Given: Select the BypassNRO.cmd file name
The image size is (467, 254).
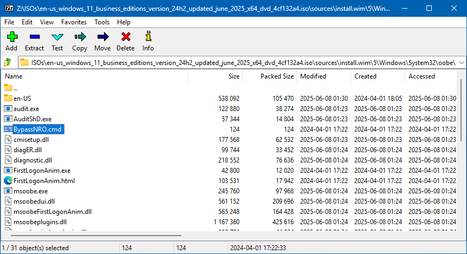Looking at the screenshot, I should click(x=37, y=129).
